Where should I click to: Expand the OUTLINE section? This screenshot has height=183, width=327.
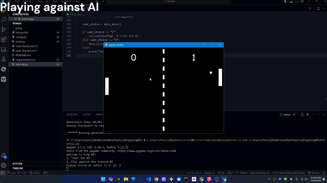[17, 163]
